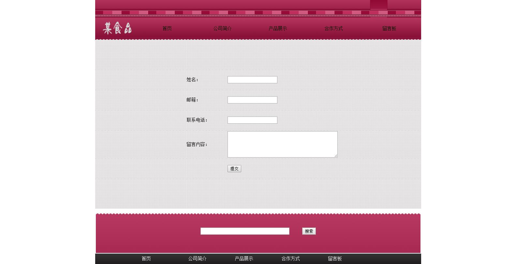
Task: Focus the 姓名 input field
Action: click(252, 80)
